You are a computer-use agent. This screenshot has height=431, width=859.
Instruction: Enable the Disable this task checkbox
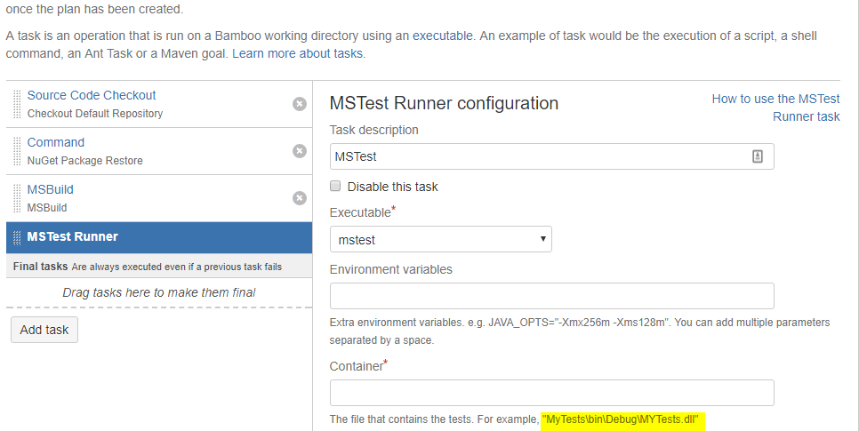pyautogui.click(x=335, y=187)
